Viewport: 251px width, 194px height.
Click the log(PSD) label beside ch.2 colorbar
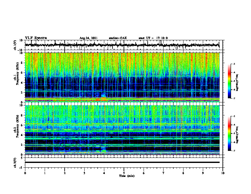(237, 135)
